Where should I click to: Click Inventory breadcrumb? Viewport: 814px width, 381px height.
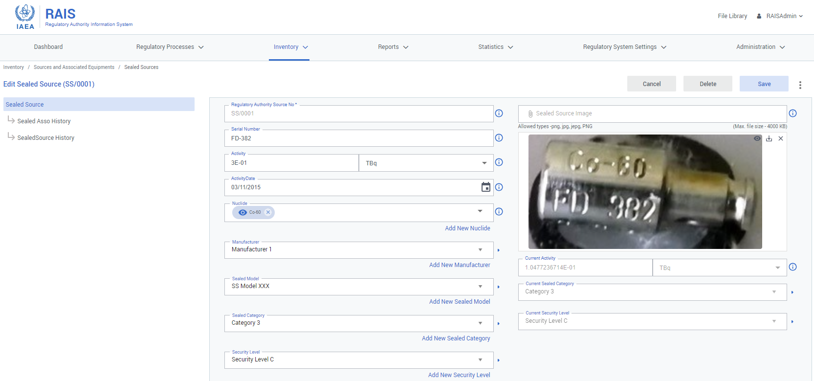(14, 67)
